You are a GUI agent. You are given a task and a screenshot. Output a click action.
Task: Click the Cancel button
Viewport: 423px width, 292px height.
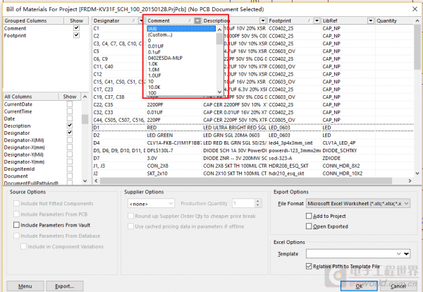click(398, 286)
